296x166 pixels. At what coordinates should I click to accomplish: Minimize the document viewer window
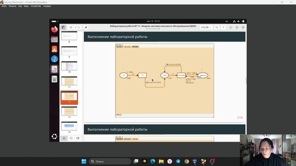(x=231, y=28)
